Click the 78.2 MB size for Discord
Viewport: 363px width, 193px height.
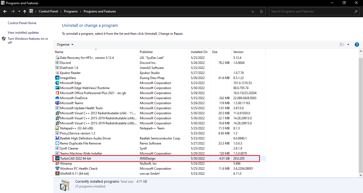(224, 63)
